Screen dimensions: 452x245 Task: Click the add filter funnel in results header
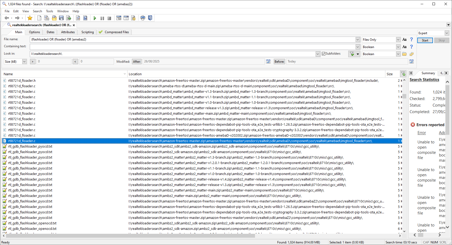point(403,74)
